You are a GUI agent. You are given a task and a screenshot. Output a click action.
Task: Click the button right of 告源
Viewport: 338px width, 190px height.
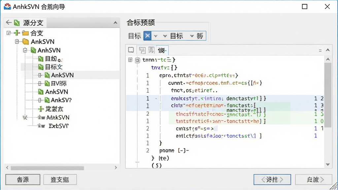60,179
